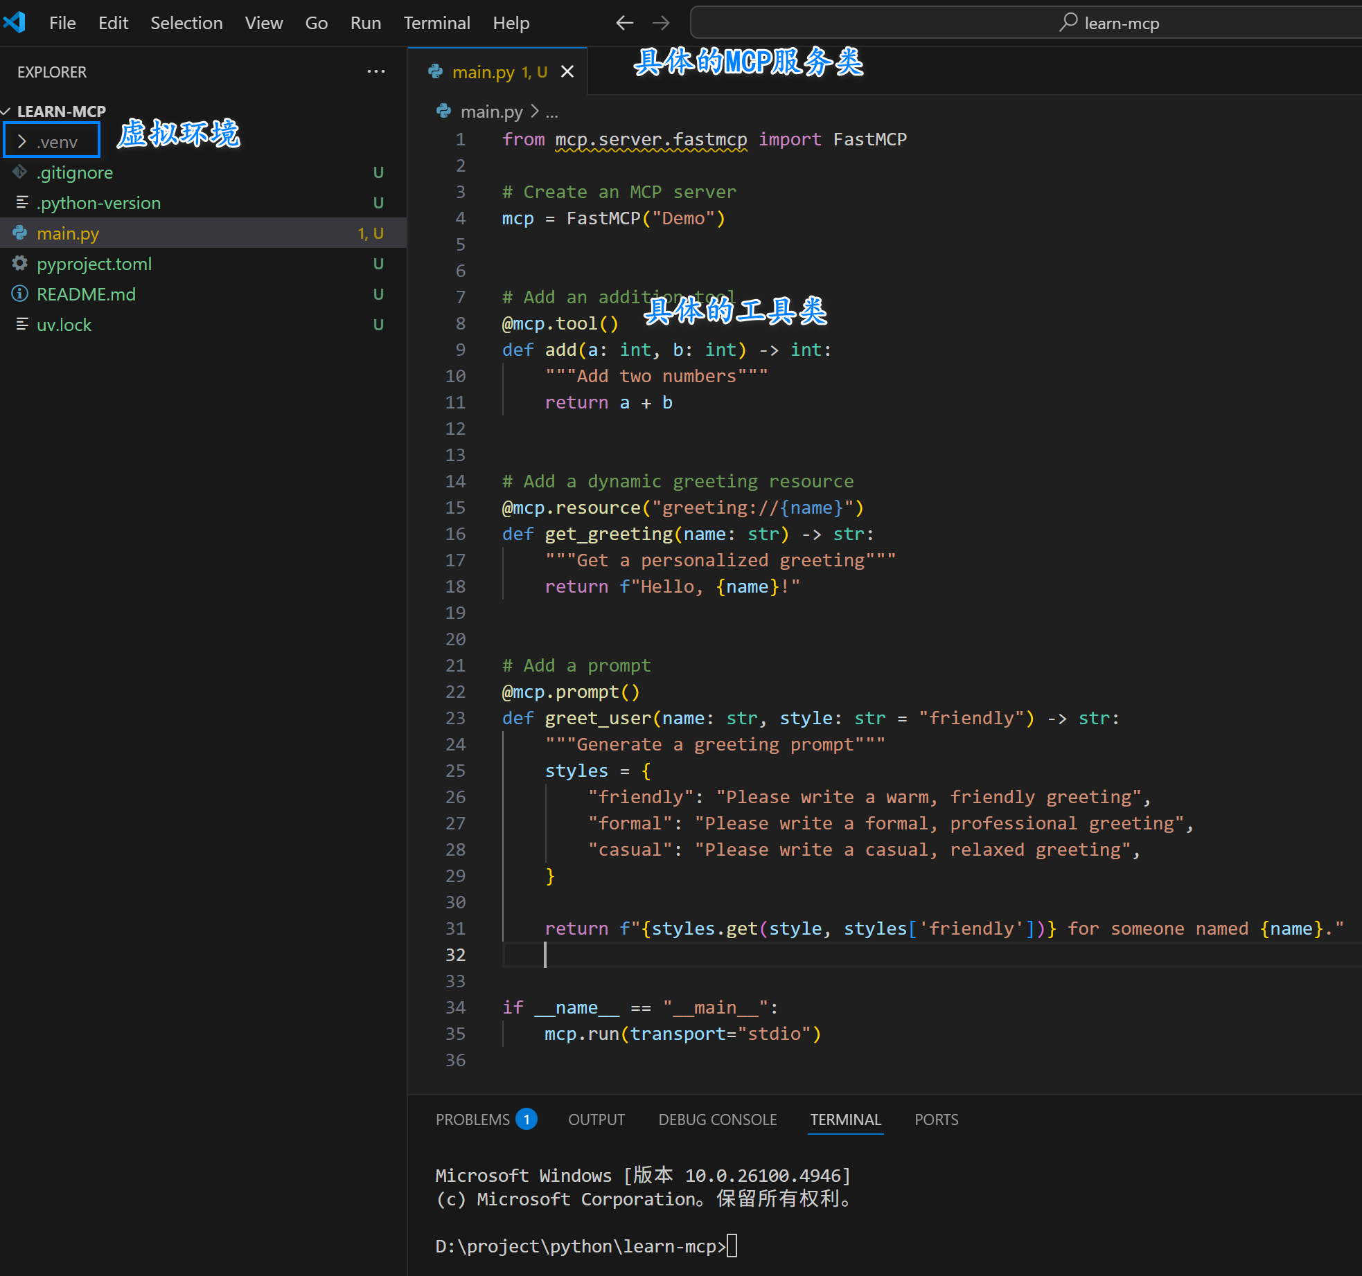Click the gear icon of pyproject.toml
The height and width of the screenshot is (1276, 1362).
[x=20, y=263]
